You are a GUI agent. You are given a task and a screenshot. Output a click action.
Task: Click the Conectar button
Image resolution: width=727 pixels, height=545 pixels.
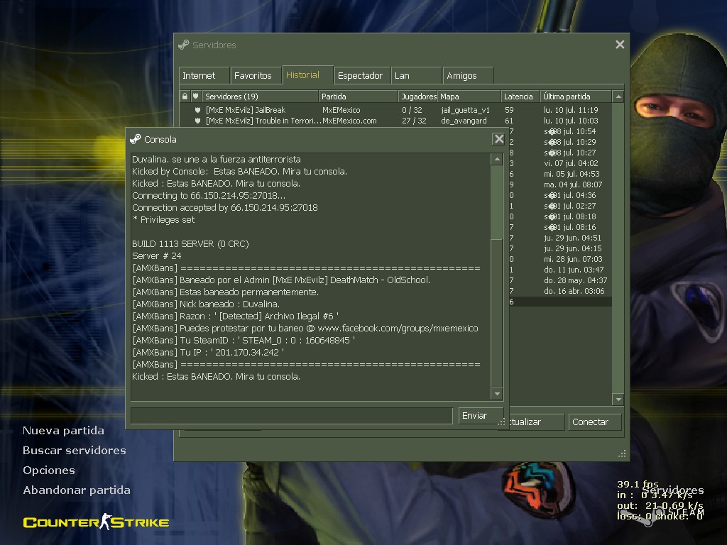[594, 422]
